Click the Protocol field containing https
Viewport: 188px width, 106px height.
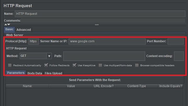coord(33,41)
